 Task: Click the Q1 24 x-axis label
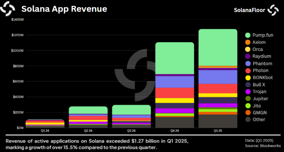(x=45, y=131)
